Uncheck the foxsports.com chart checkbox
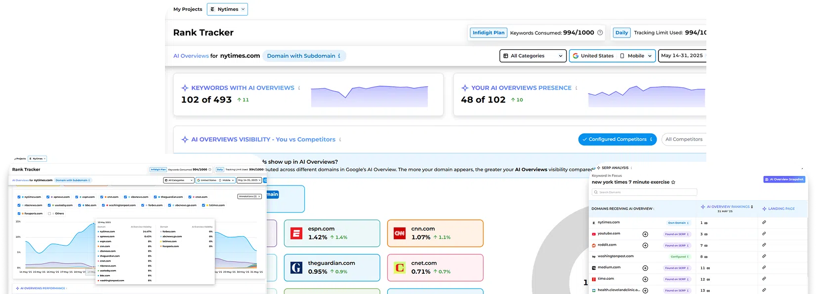 pyautogui.click(x=19, y=214)
